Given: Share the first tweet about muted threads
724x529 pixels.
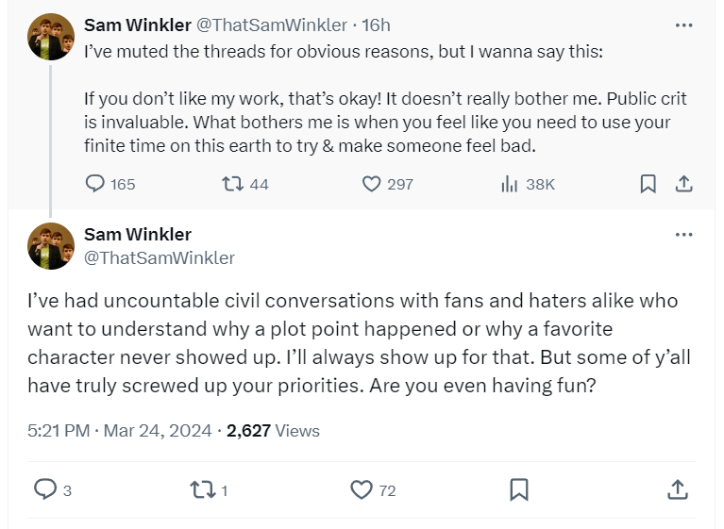Looking at the screenshot, I should (684, 184).
